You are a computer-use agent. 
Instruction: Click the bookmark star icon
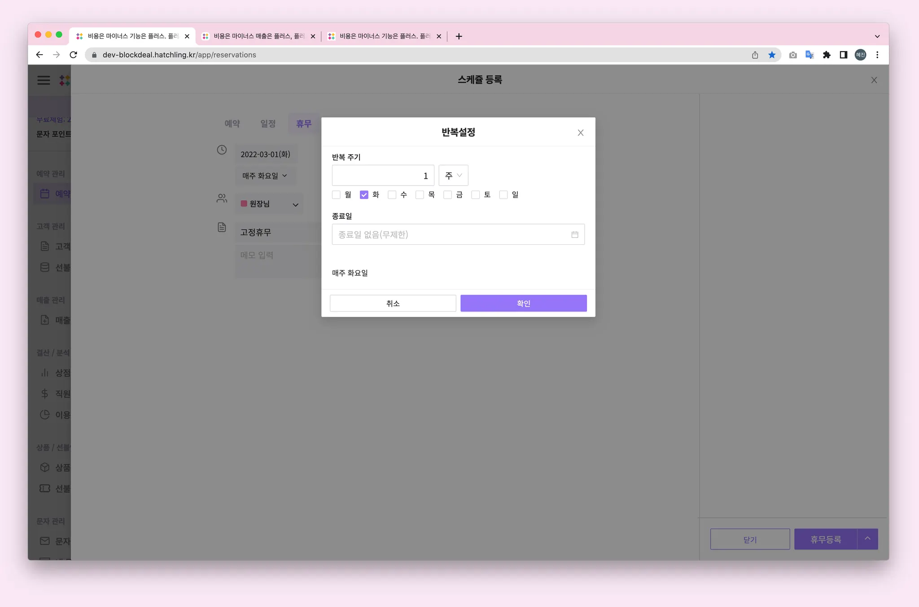tap(772, 55)
